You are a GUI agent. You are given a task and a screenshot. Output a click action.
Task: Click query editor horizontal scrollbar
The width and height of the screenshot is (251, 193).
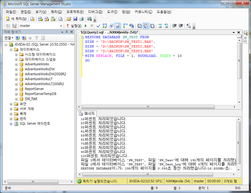click(148, 107)
